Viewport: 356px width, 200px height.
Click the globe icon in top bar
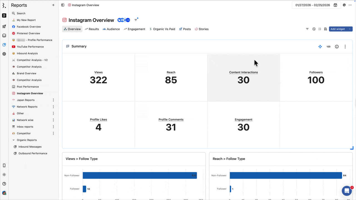tap(344, 5)
